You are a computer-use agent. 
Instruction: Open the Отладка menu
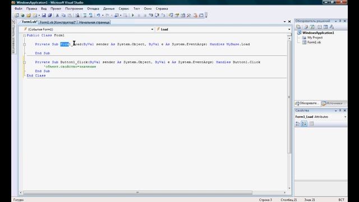tap(93, 8)
